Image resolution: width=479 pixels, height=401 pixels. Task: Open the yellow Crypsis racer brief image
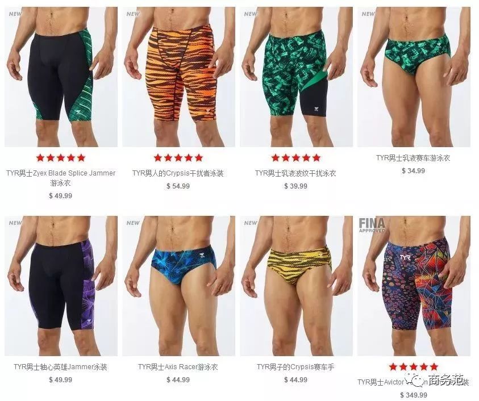[296, 286]
